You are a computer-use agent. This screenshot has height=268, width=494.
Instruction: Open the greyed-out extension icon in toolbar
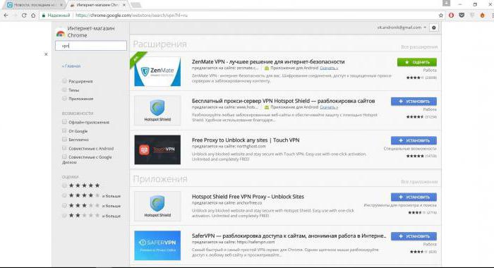tap(472, 15)
